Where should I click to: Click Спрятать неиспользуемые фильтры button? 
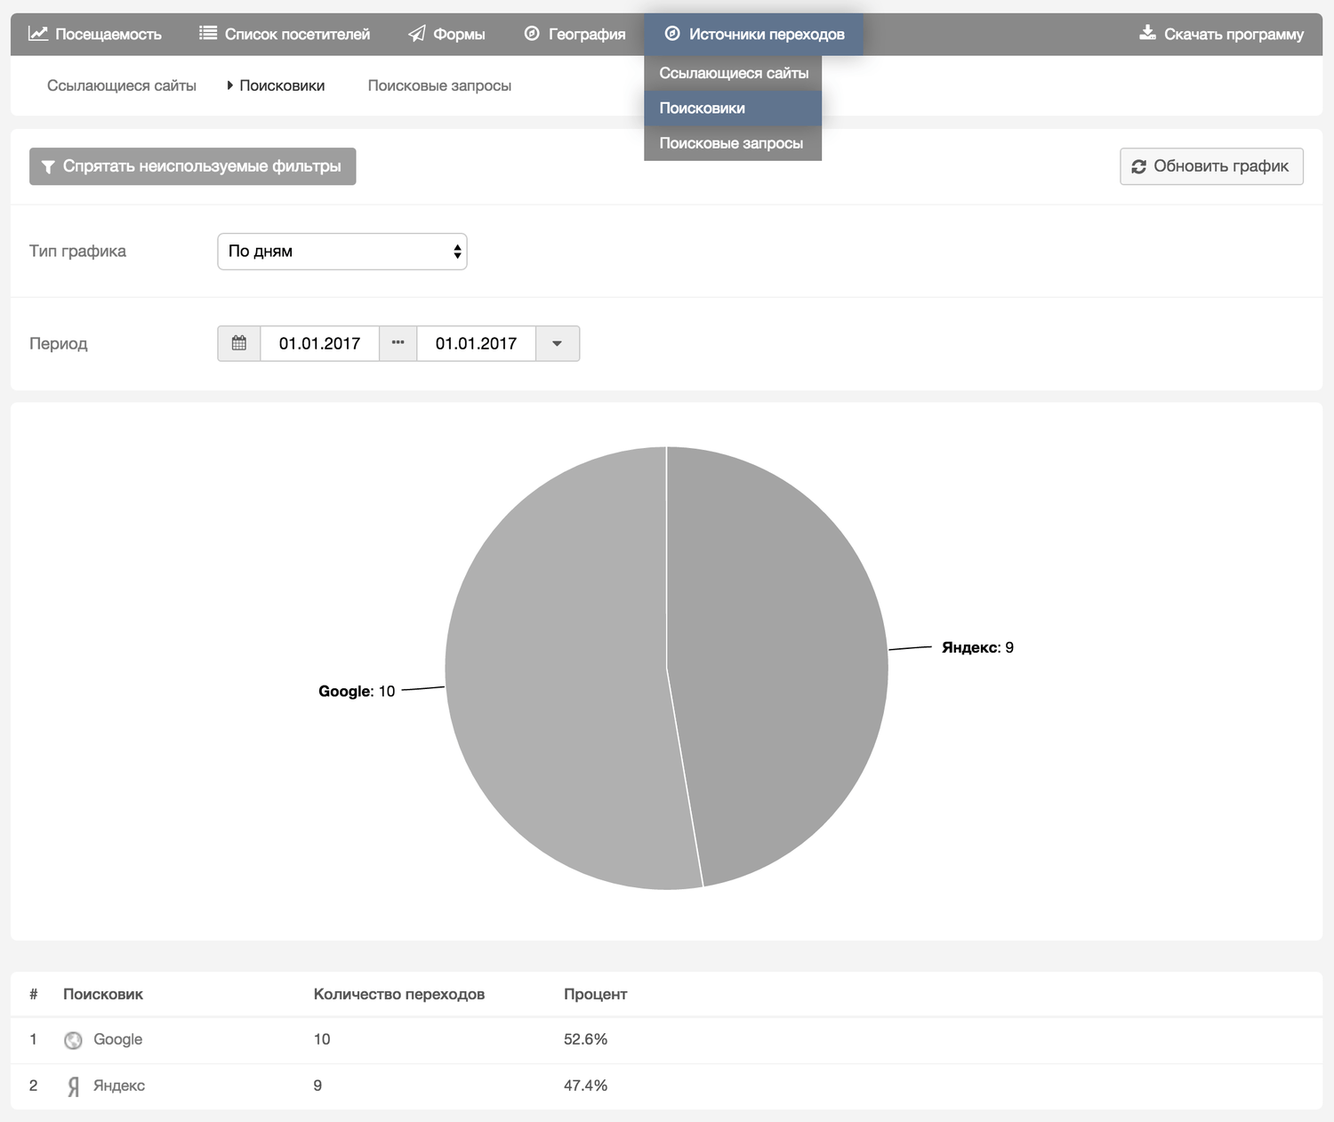pos(193,166)
